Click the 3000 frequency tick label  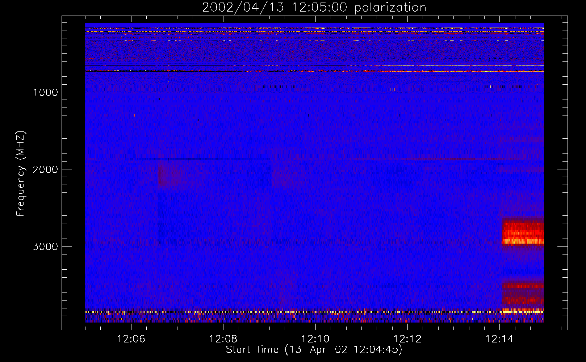(x=45, y=246)
